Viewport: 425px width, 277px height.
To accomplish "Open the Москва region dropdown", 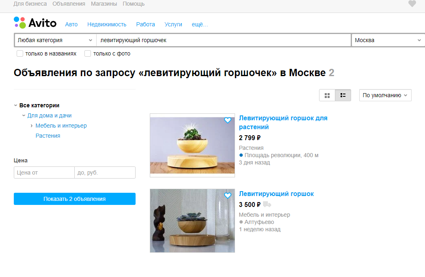I will click(x=388, y=40).
